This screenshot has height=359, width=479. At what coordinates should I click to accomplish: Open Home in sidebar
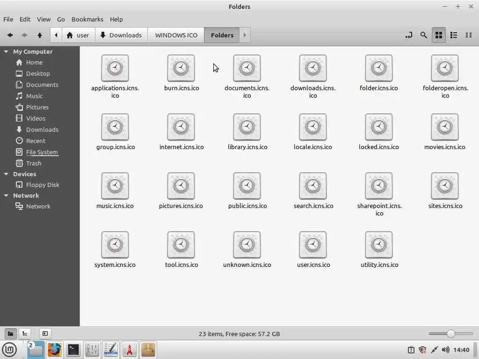tap(34, 62)
